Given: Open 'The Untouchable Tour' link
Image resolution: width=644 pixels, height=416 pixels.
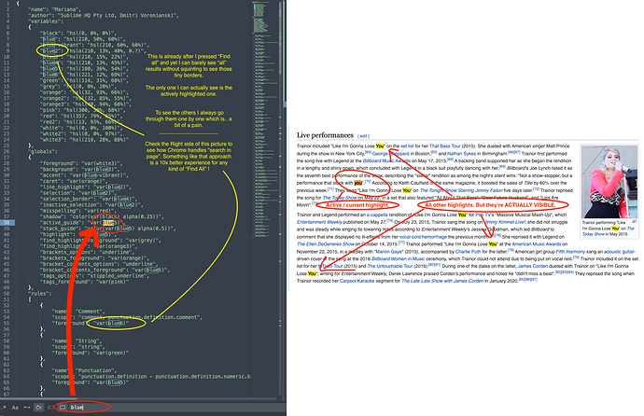Looking at the screenshot, I should [390, 266].
